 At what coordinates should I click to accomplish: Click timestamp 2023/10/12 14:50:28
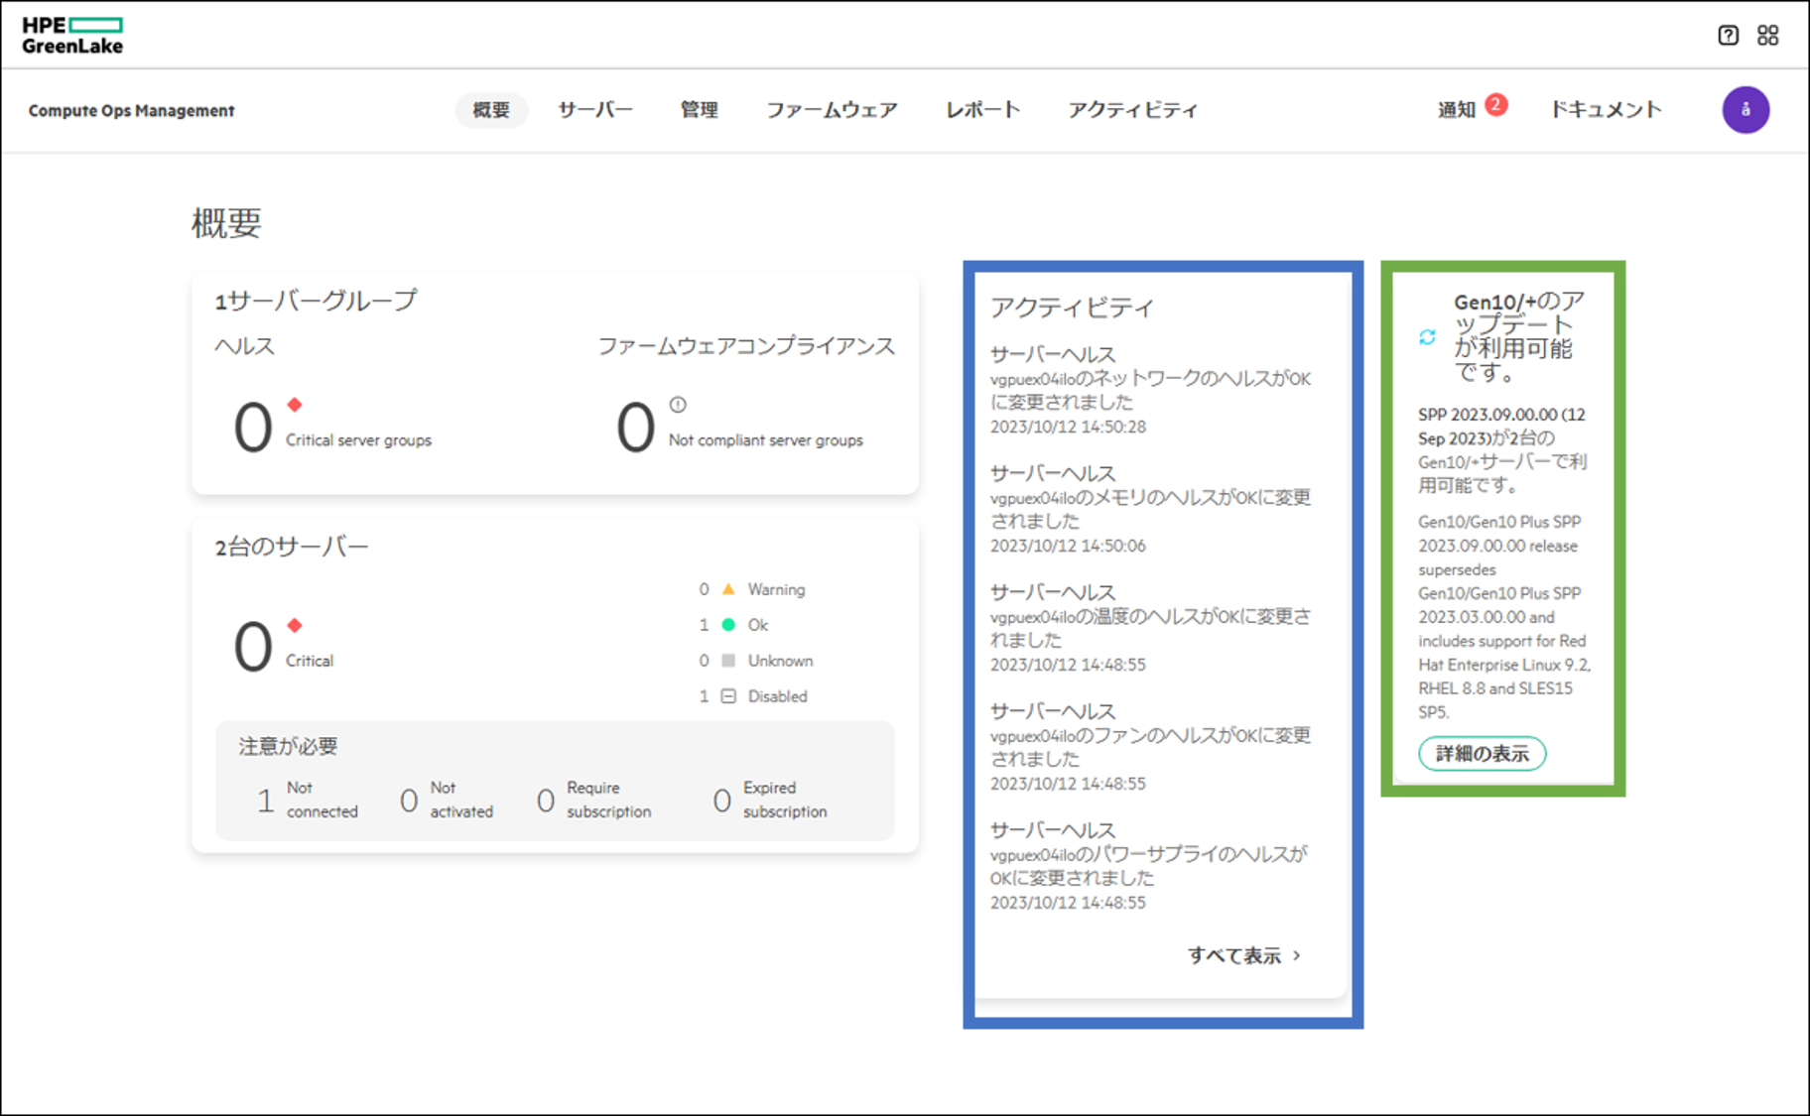coord(1068,427)
